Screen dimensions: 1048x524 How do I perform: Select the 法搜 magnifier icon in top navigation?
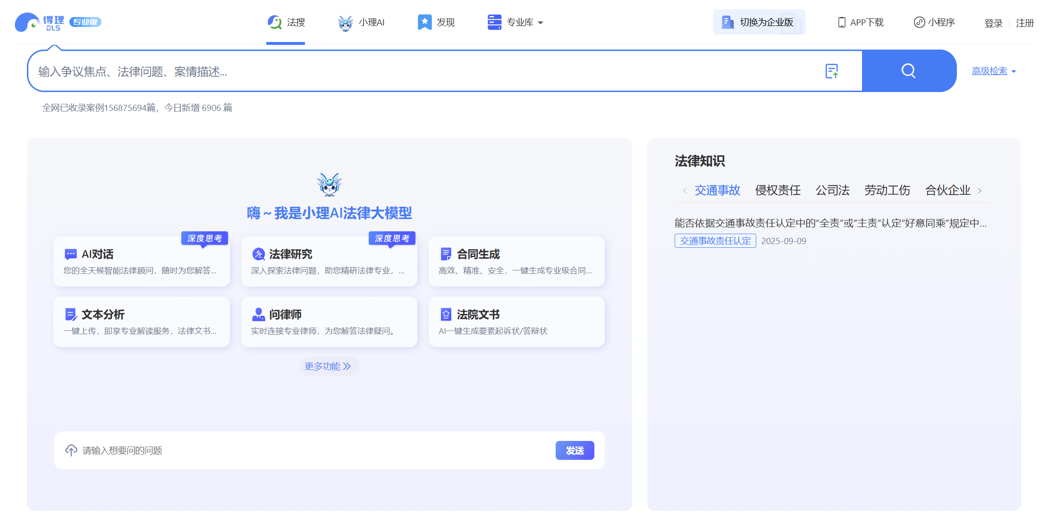click(x=274, y=22)
